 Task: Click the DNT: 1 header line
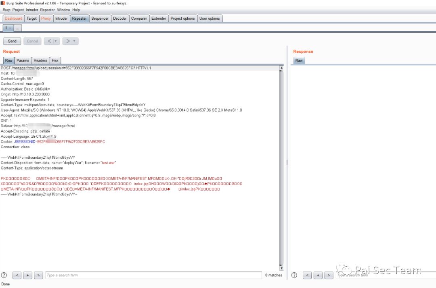(6, 121)
